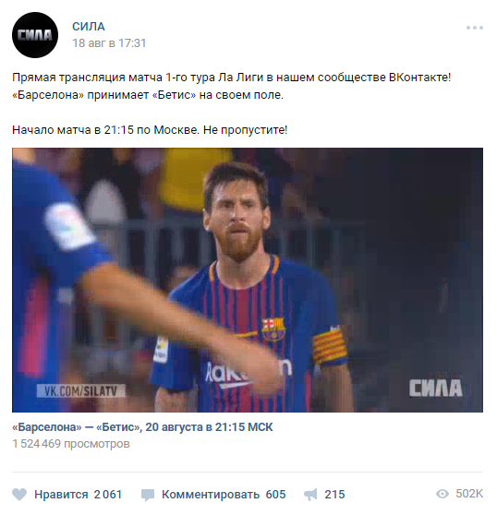Open the СИЛА round logo avatar

(x=35, y=35)
